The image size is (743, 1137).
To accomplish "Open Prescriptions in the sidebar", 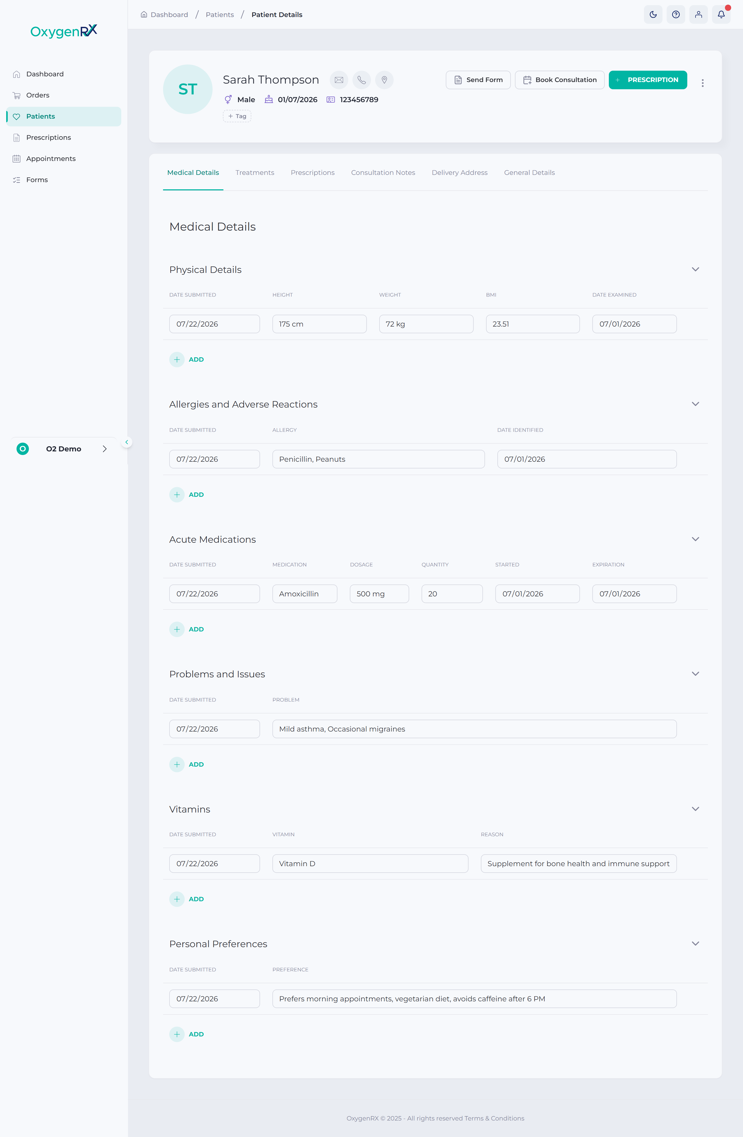I will pos(63,137).
